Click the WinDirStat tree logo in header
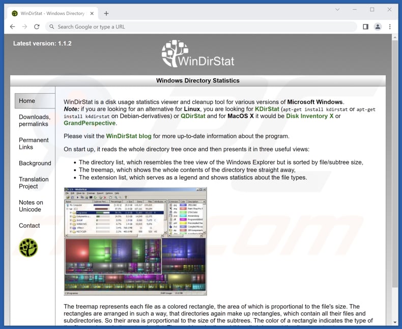This screenshot has width=402, height=329. point(198,53)
